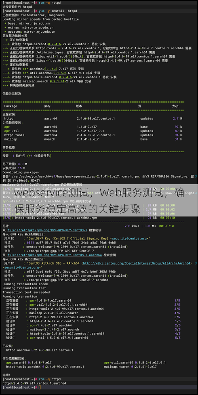This screenshot has width=198, height=395.
Task: Click the '31 k' size in mailcap row
Action: click(x=178, y=139)
